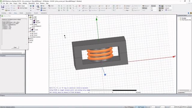Image resolution: width=192 pixels, height=108 pixels.
Task: Collapse the Solids node under FR_CORE
Action: click(x=31, y=19)
